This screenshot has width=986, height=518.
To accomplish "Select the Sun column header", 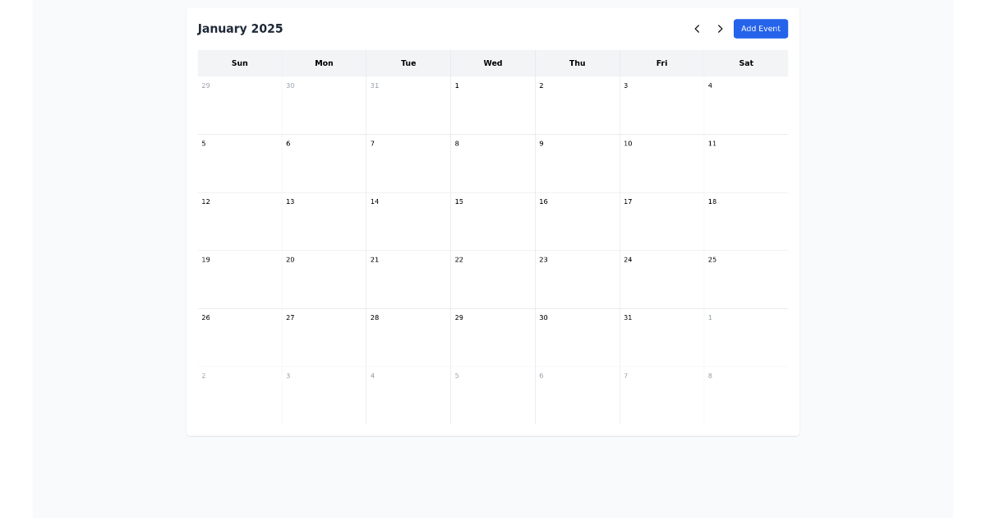I will pyautogui.click(x=239, y=63).
